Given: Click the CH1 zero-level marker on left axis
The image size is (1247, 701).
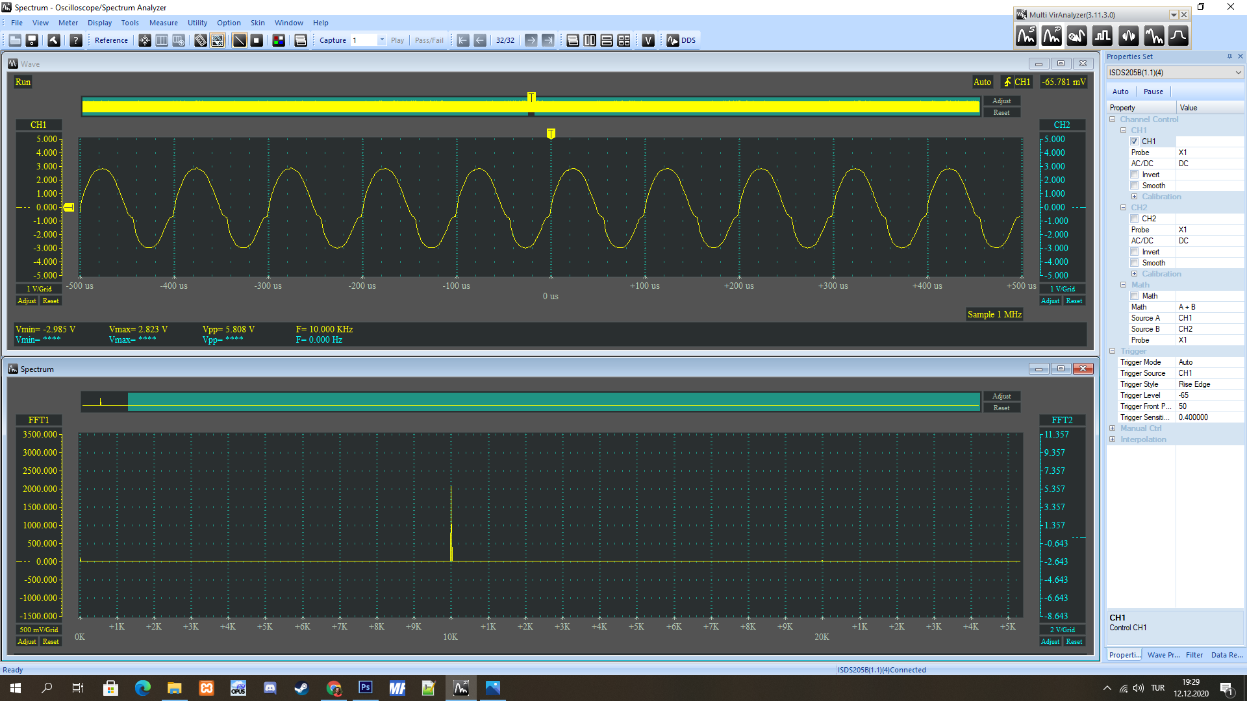Looking at the screenshot, I should click(x=69, y=208).
